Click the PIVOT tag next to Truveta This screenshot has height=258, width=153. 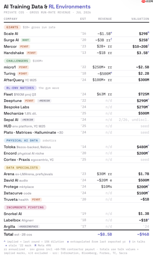pos(36,200)
